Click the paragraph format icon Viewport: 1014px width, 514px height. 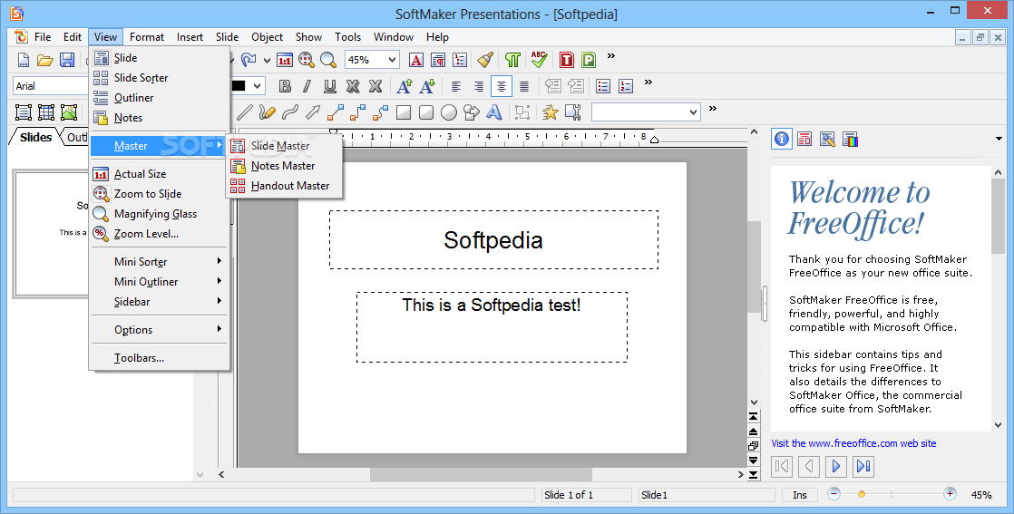[438, 60]
